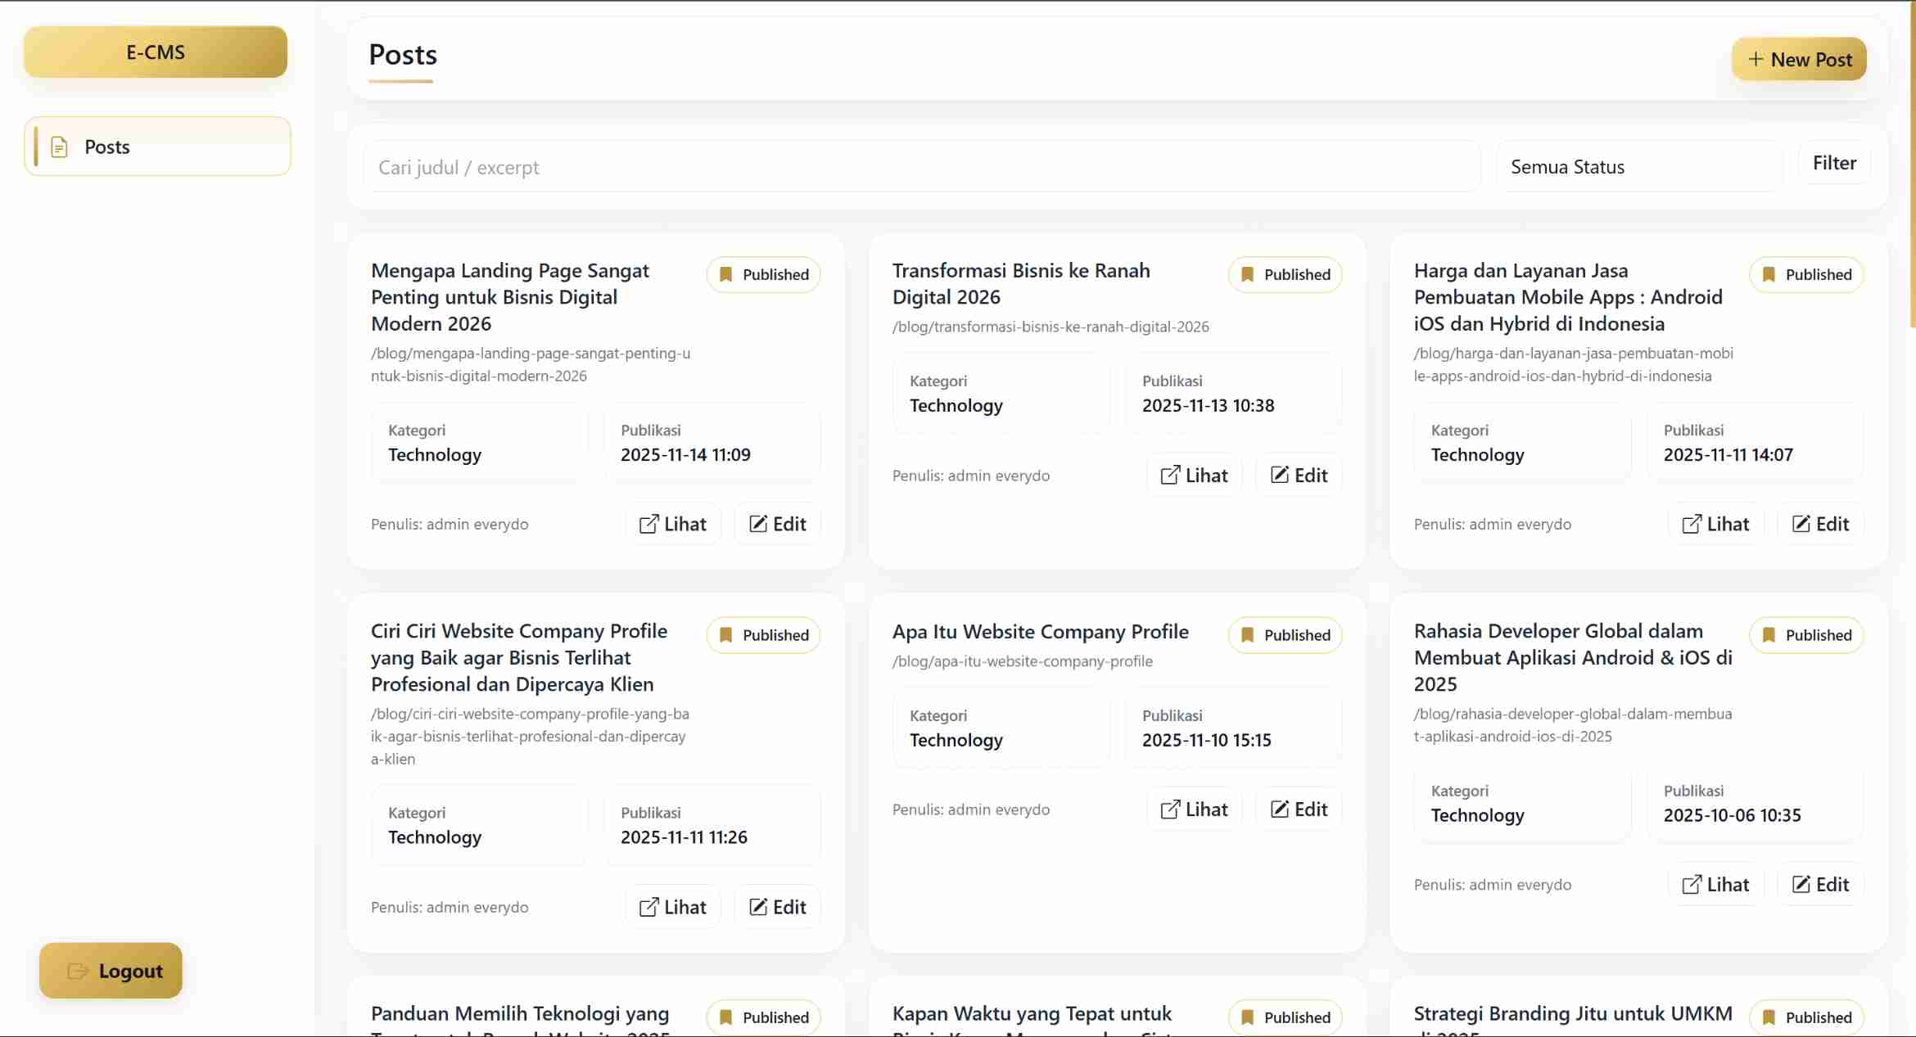Viewport: 1916px width, 1037px height.
Task: Click external-link icon on Rahasia Developer Lihat
Action: (1692, 884)
